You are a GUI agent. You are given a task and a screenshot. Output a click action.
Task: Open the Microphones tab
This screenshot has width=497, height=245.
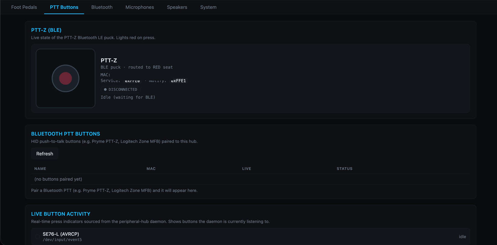(140, 7)
